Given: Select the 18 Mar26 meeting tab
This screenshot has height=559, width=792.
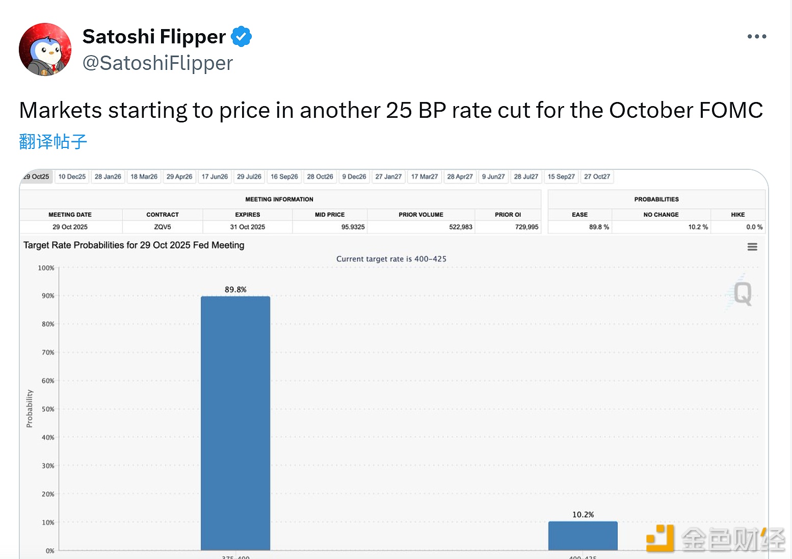Looking at the screenshot, I should coord(144,177).
